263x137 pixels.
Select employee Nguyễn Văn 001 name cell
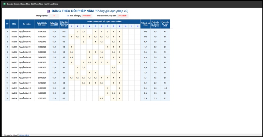pyautogui.click(x=27, y=31)
